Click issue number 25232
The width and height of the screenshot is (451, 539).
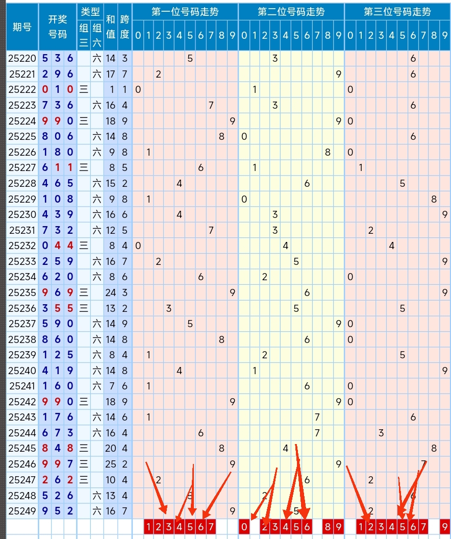(22, 246)
